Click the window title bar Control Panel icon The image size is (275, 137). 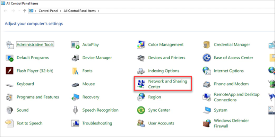tap(3, 3)
